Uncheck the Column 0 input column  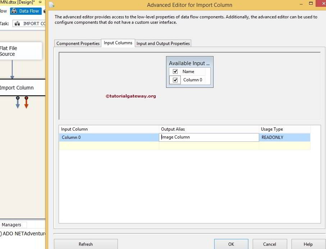175,80
